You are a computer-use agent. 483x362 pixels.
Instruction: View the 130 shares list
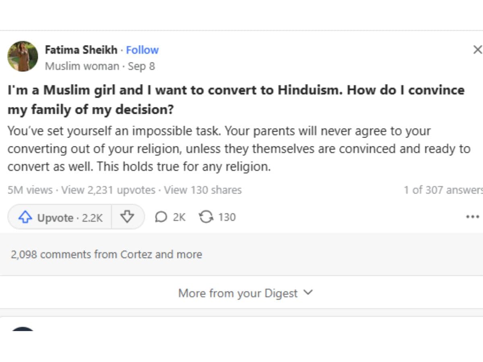tap(202, 190)
